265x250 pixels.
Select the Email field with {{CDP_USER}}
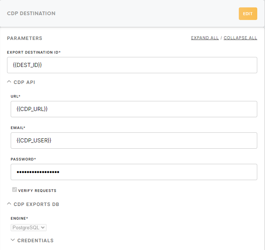tap(134, 141)
